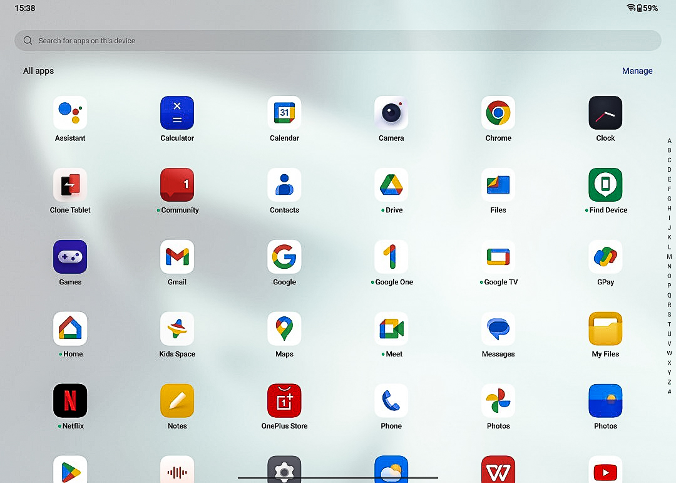Jump to letter M in index

[x=669, y=256]
